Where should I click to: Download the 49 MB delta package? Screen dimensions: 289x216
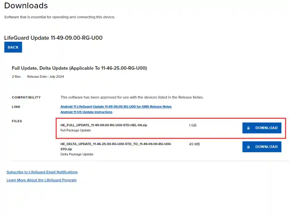[x=262, y=147]
